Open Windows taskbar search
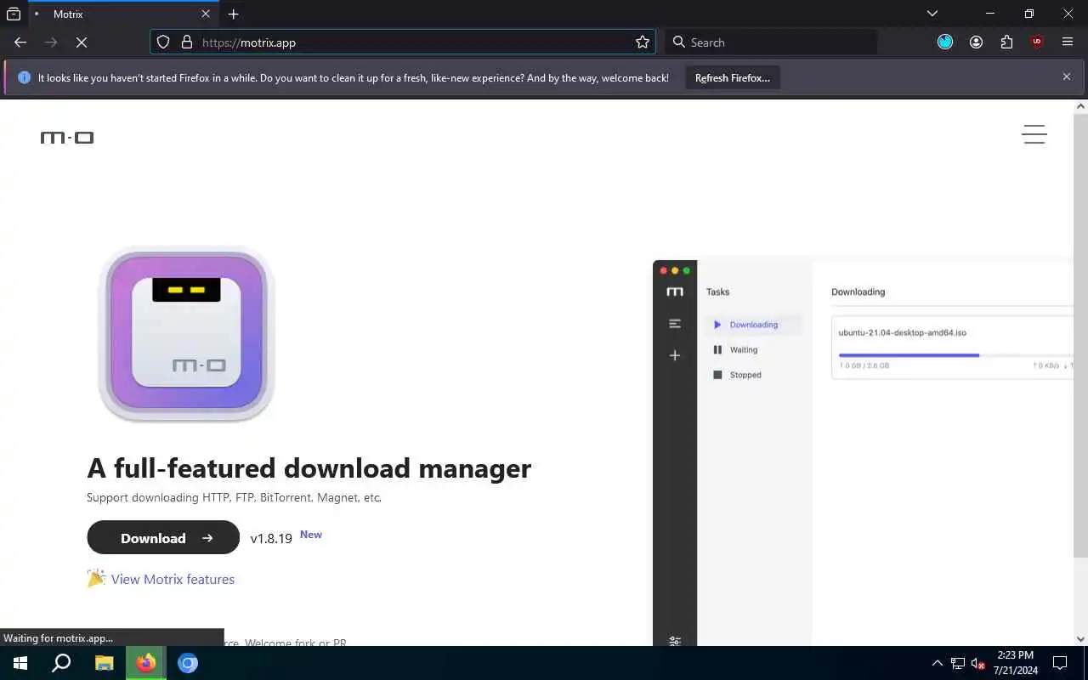Image resolution: width=1088 pixels, height=680 pixels. 61,663
